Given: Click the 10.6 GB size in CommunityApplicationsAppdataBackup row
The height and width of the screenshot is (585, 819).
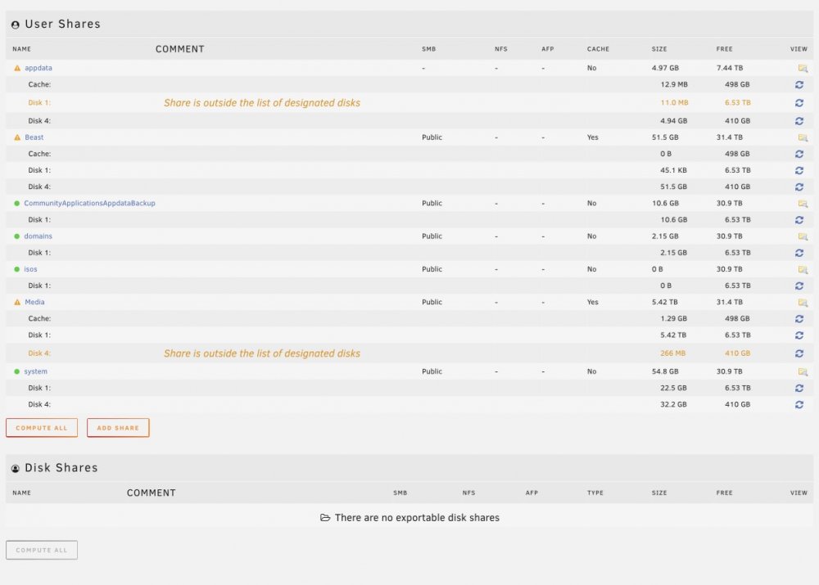Looking at the screenshot, I should click(x=665, y=203).
